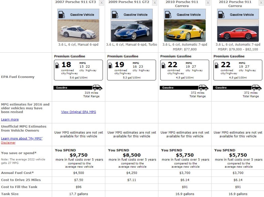264x197 pixels.
Task: Click the 5.3 gal/100mi value
Action: point(132,78)
